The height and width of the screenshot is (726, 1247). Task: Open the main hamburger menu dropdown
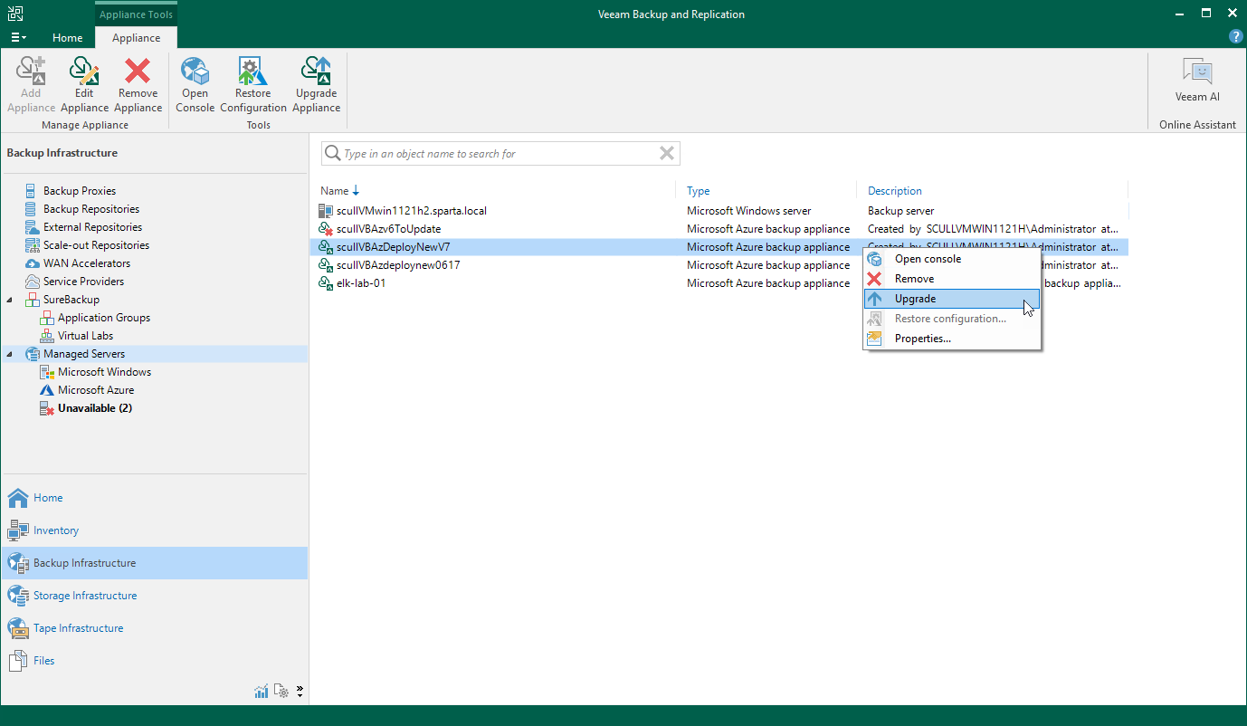click(18, 38)
